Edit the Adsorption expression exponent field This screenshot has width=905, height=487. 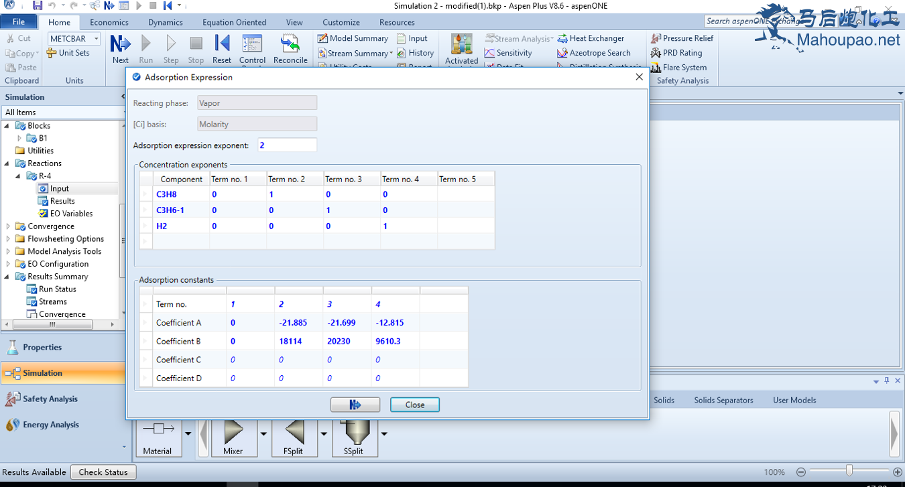(287, 145)
